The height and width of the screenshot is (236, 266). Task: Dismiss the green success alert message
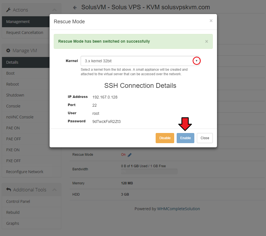pos(206,42)
